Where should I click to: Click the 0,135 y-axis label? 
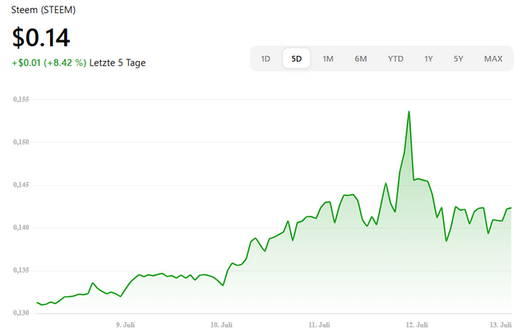(21, 270)
